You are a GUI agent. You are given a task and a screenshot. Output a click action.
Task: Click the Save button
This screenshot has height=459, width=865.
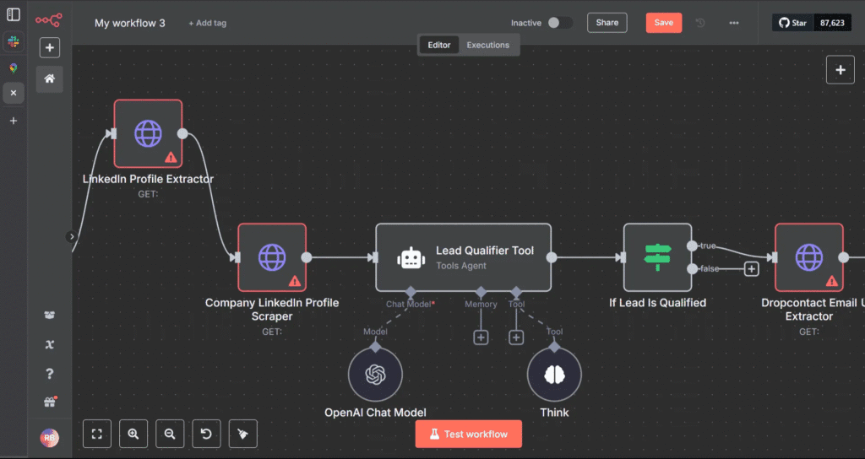(663, 23)
